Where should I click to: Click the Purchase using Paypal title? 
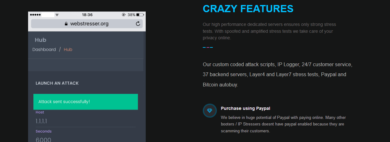click(x=246, y=108)
